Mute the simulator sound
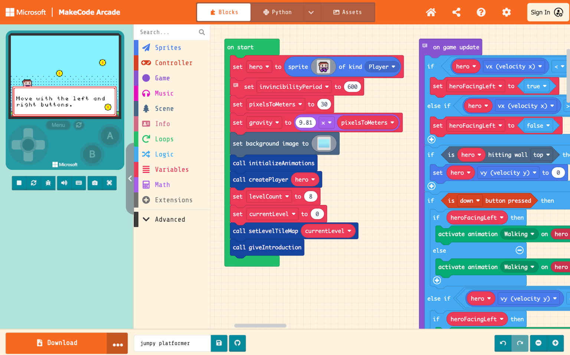 (64, 183)
